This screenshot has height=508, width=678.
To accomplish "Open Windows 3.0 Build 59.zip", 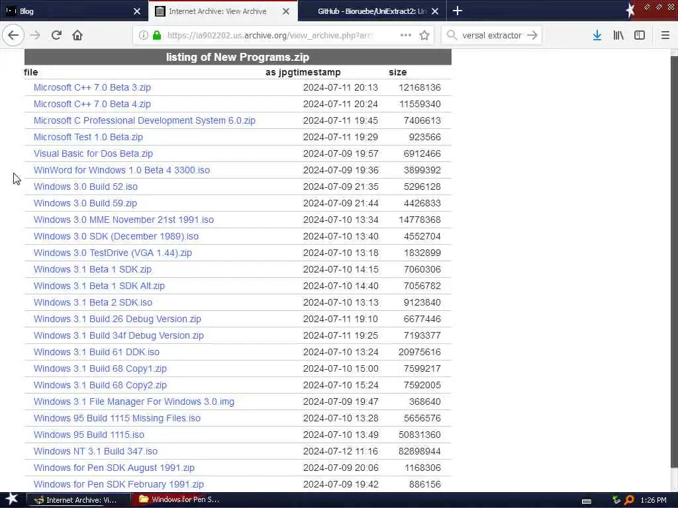I will coord(85,203).
